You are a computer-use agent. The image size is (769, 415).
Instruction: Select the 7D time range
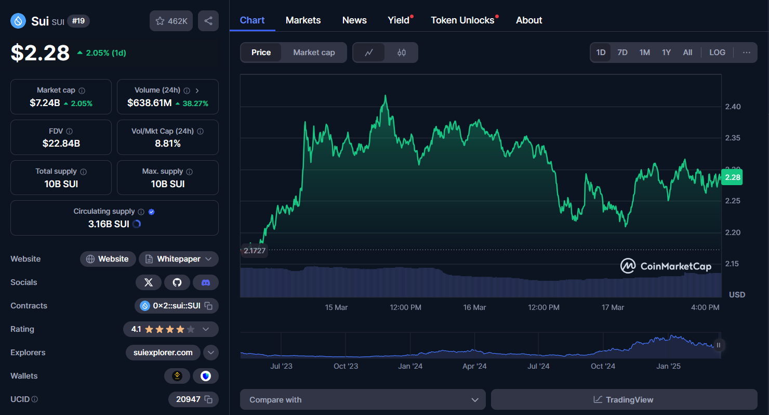[x=622, y=53]
